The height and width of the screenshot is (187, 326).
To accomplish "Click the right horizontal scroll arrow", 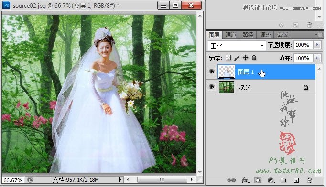I will click(x=192, y=179).
